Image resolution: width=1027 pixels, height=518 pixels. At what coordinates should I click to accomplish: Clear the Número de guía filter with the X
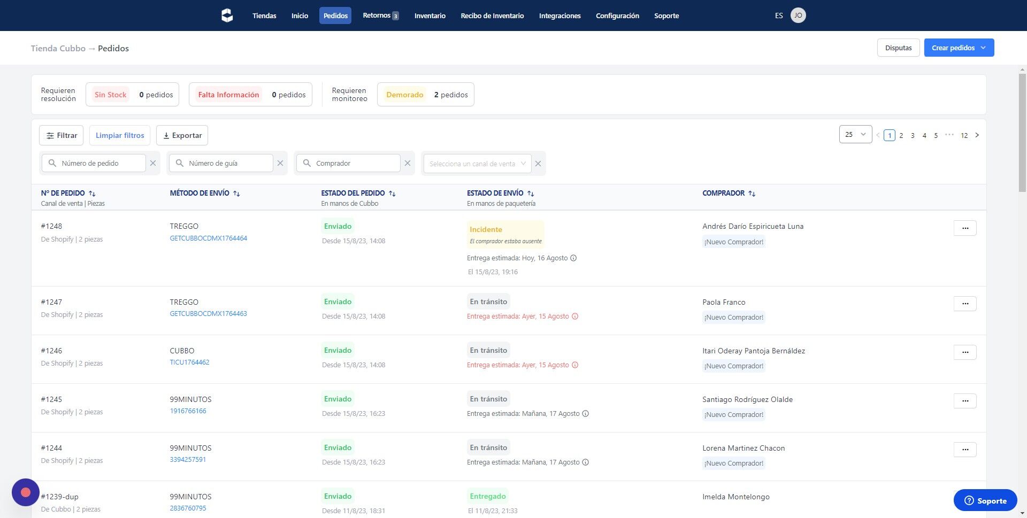click(x=280, y=163)
